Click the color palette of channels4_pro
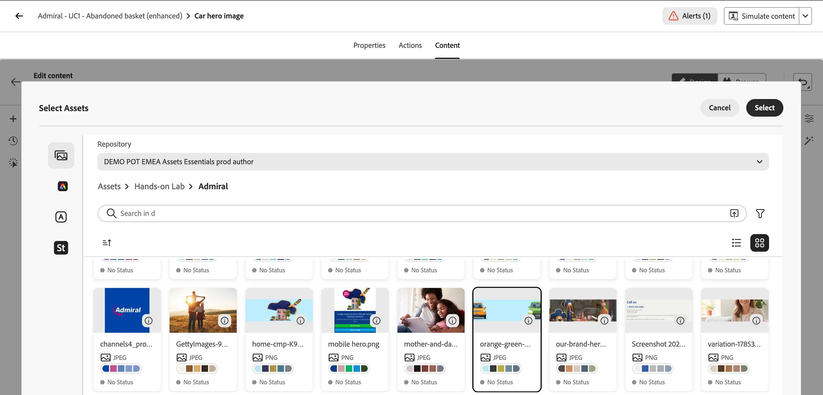The width and height of the screenshot is (823, 395). pyautogui.click(x=121, y=369)
